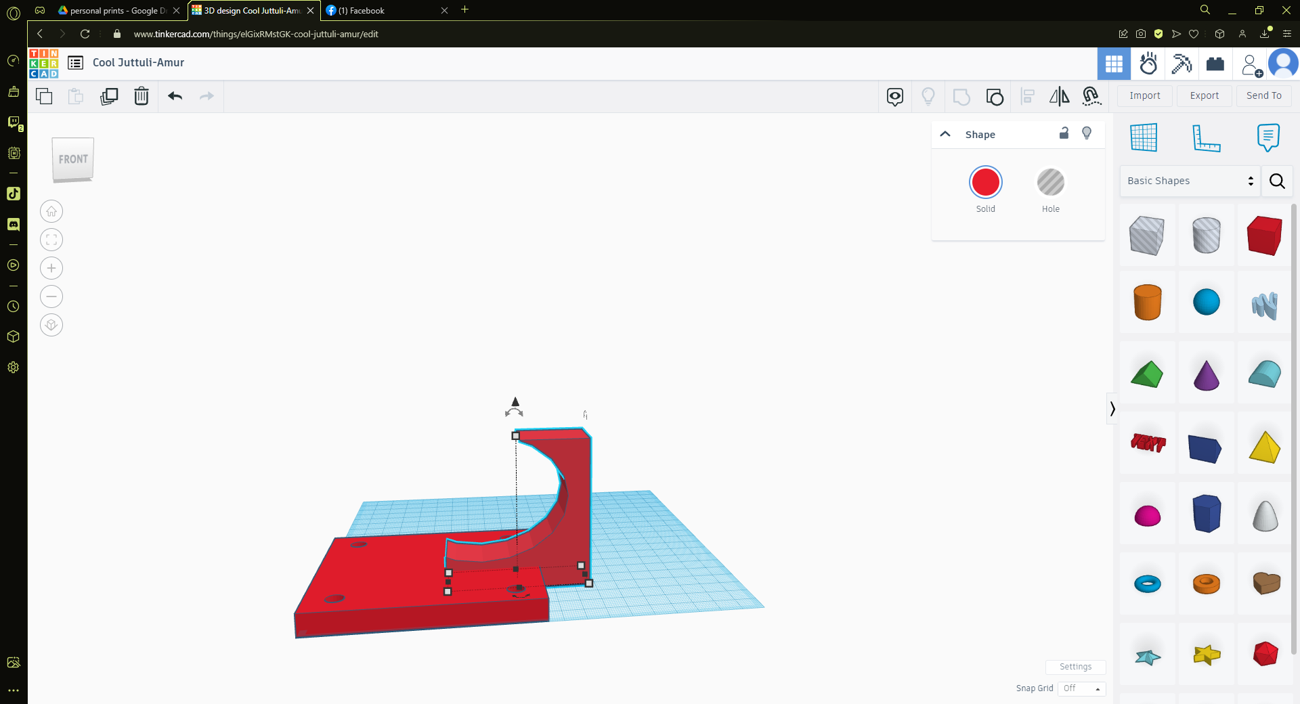Image resolution: width=1300 pixels, height=704 pixels.
Task: Pick the red Text shape
Action: coord(1148,443)
